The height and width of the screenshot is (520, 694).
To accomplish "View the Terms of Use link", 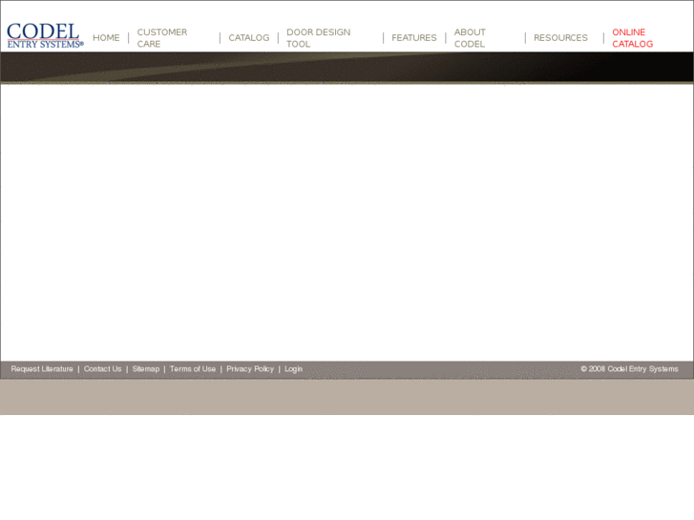I will [193, 368].
